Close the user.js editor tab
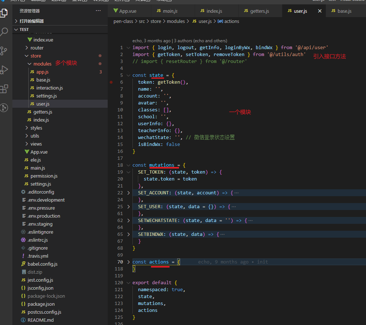The height and width of the screenshot is (325, 366). click(320, 11)
